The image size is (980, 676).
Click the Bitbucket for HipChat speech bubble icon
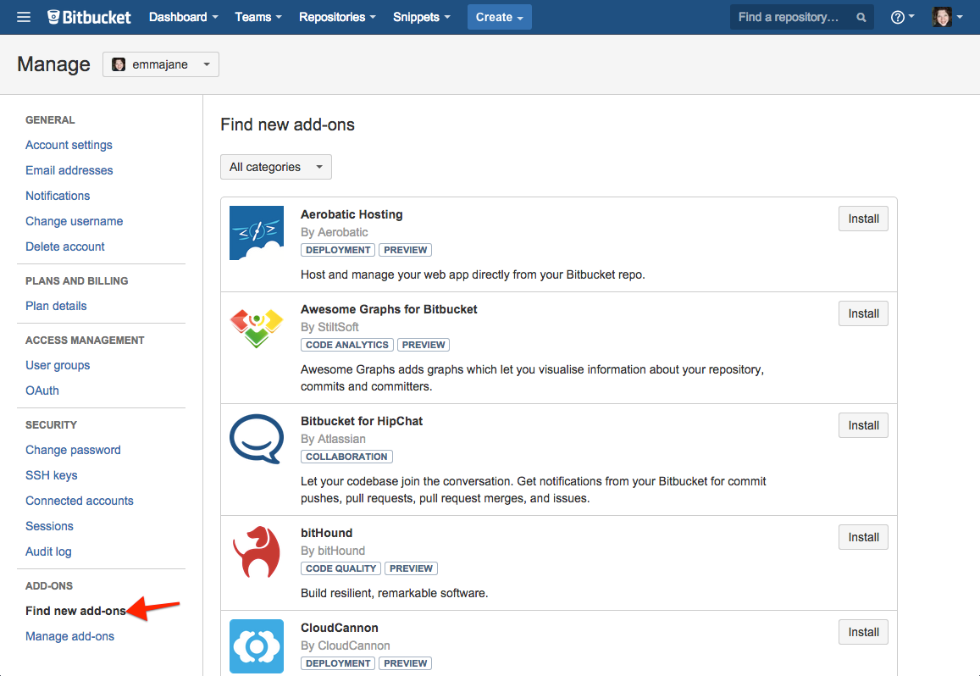(x=257, y=440)
